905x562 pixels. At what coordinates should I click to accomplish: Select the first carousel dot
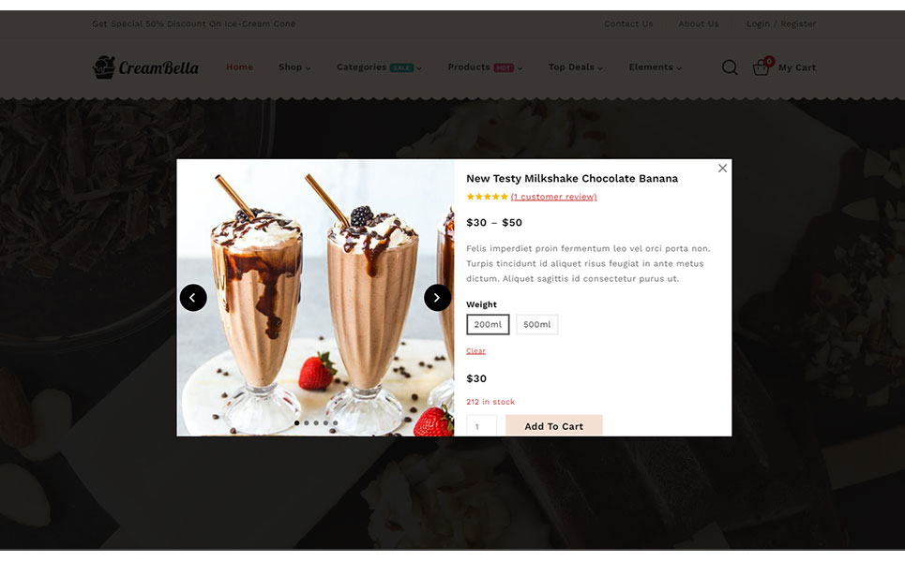[296, 423]
